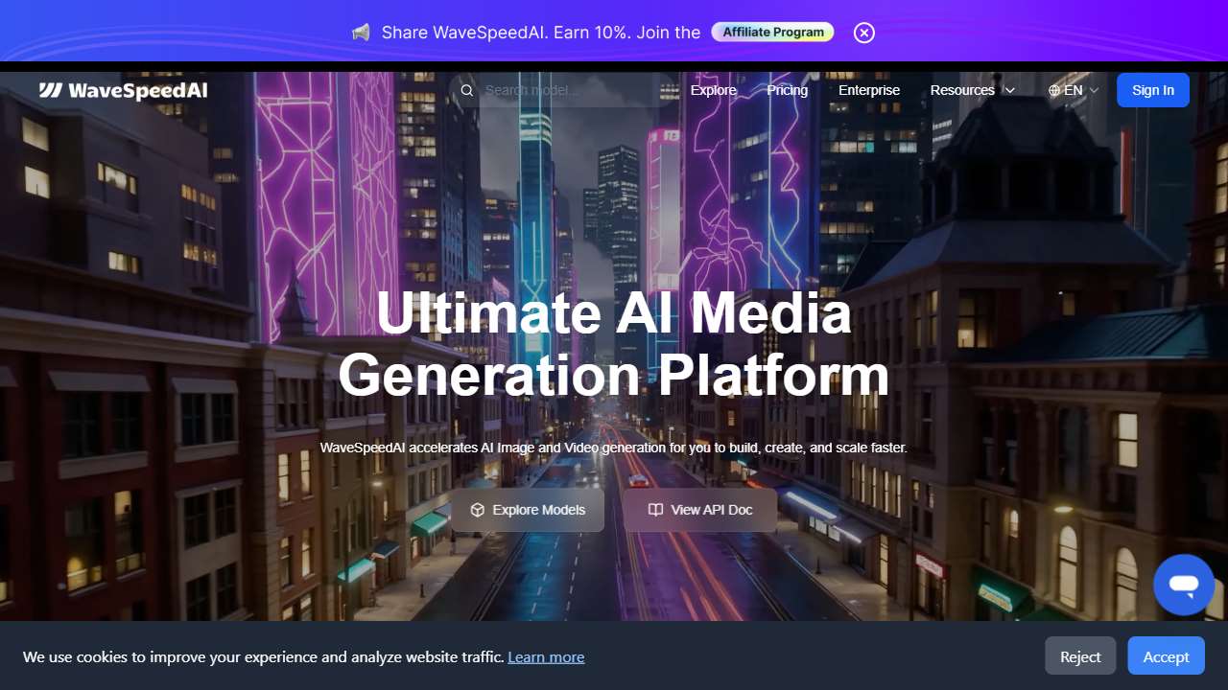Click the globe language icon
This screenshot has width=1228, height=690.
tap(1054, 90)
